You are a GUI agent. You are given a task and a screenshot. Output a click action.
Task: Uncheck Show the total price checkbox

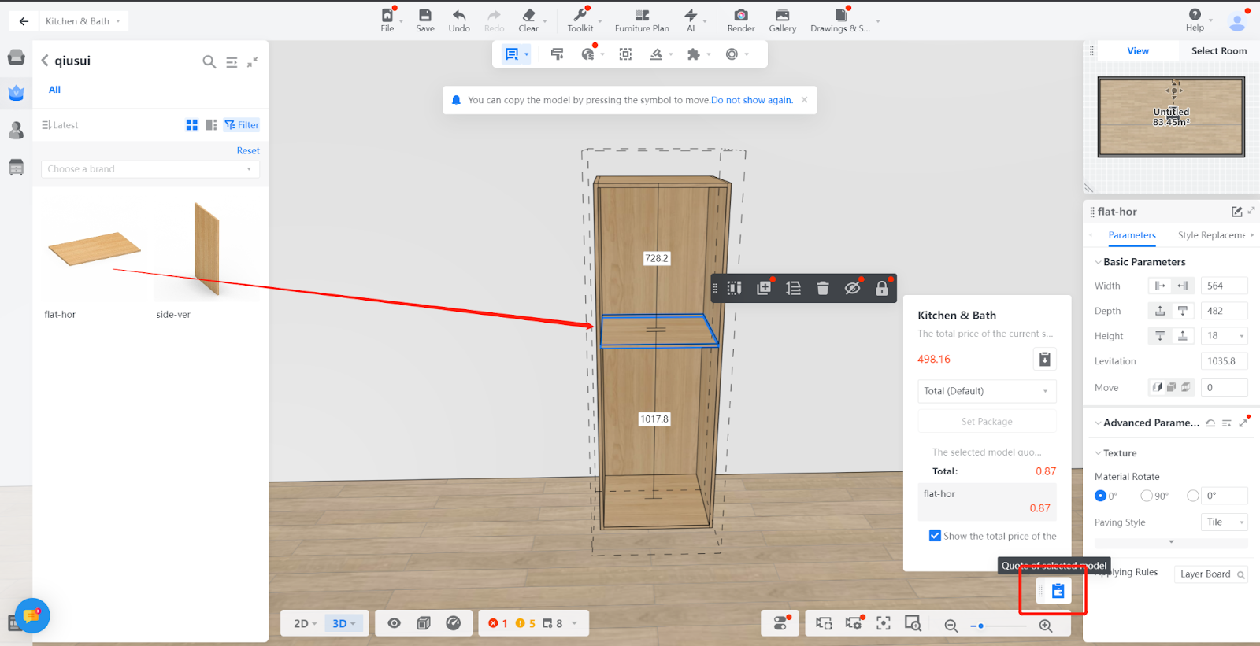coord(935,536)
